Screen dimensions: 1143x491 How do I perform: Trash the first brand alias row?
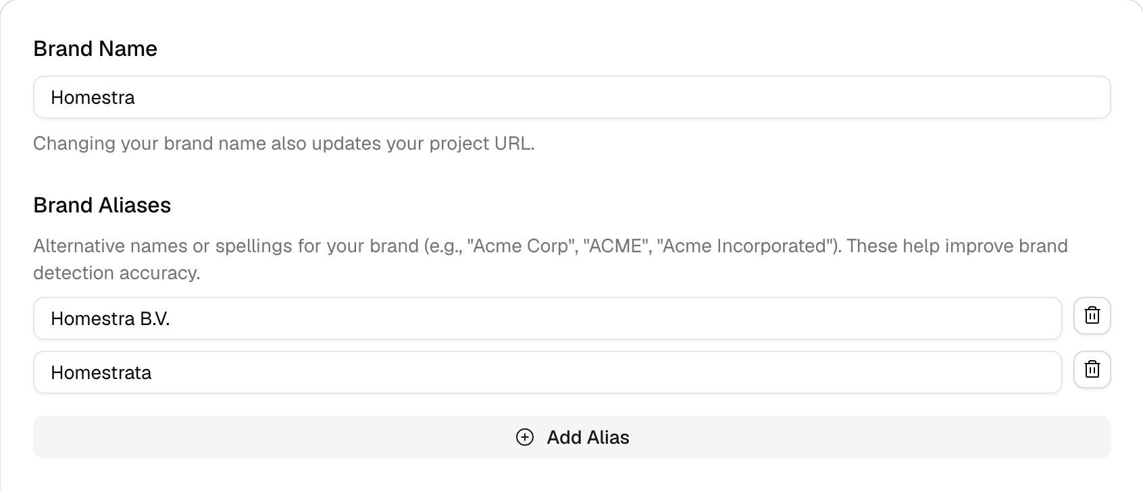pyautogui.click(x=1092, y=316)
